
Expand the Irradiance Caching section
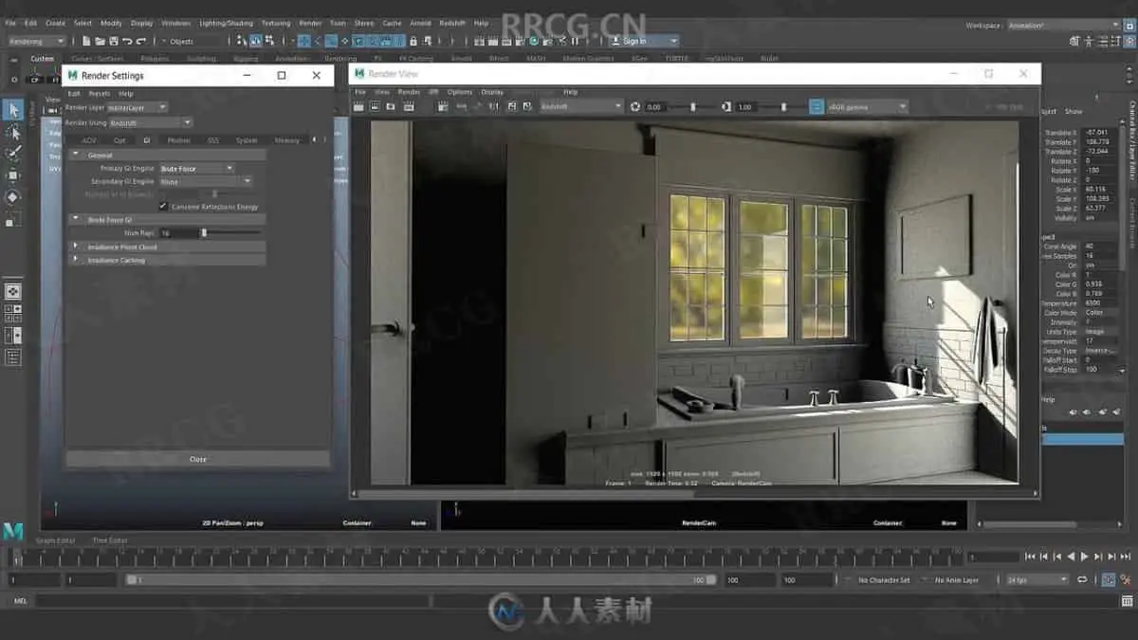point(76,260)
